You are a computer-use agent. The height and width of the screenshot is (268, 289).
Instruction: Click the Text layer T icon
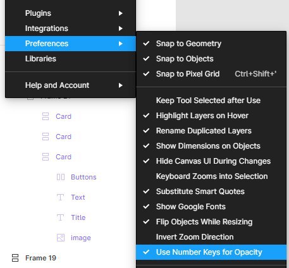point(61,197)
